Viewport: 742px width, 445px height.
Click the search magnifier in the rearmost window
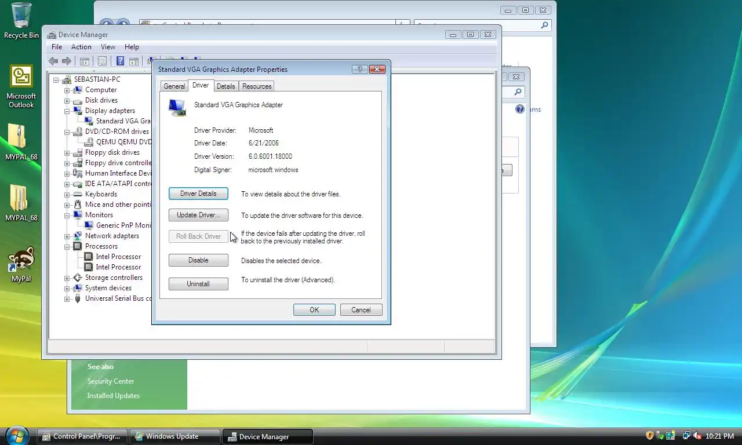point(544,25)
